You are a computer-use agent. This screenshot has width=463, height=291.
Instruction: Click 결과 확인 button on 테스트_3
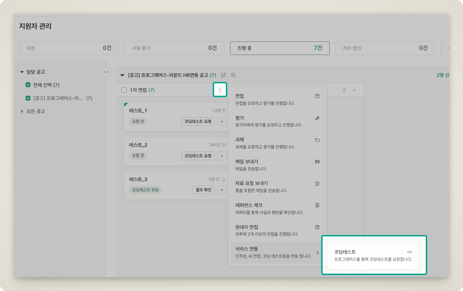click(x=203, y=190)
